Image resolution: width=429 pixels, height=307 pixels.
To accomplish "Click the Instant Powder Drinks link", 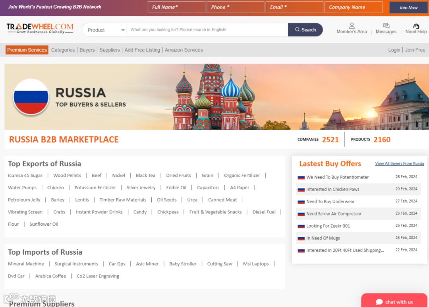I will pyautogui.click(x=99, y=212).
